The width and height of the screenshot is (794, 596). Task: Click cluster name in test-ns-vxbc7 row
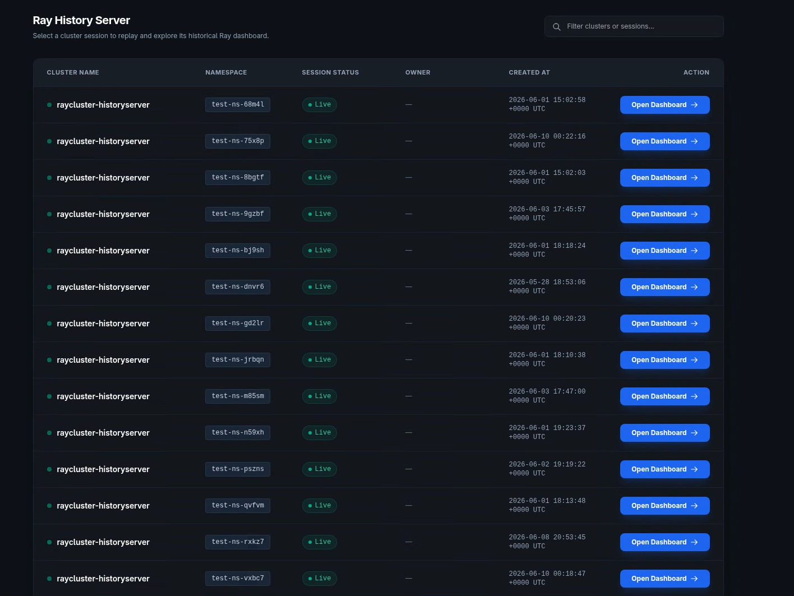[103, 579]
